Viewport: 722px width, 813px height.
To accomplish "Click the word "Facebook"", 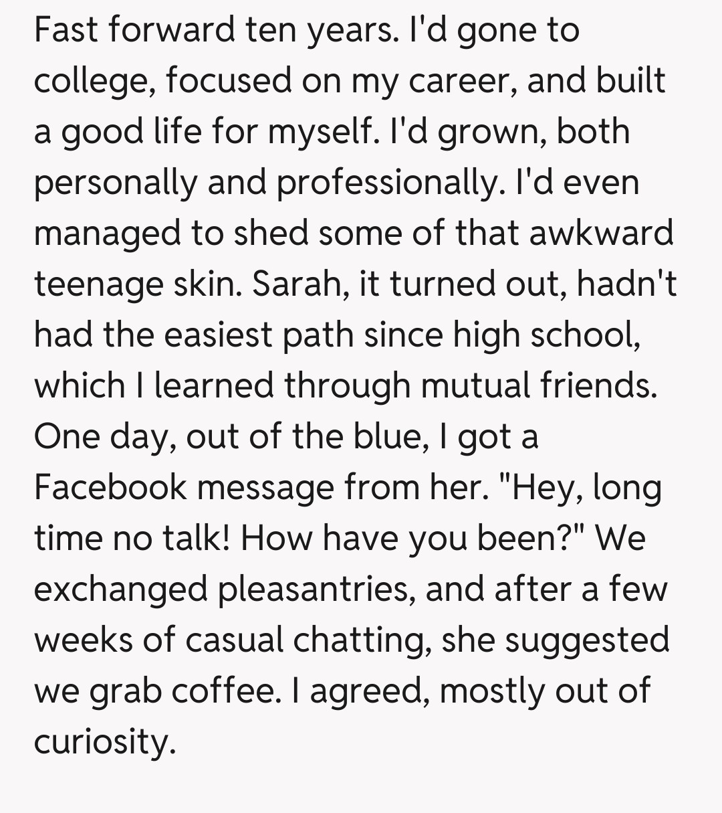I will point(110,488).
